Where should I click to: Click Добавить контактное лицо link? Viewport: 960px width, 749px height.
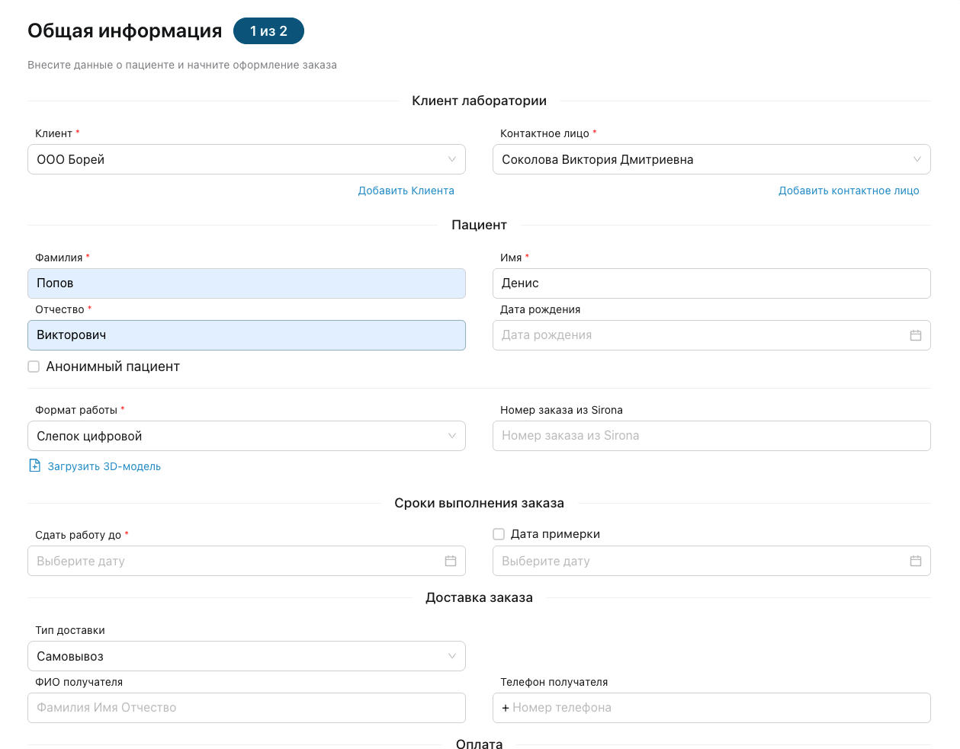[848, 190]
